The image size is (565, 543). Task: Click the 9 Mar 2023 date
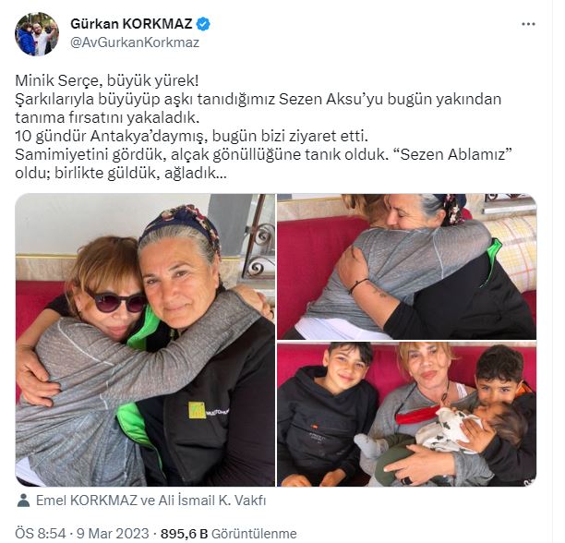pos(113,533)
